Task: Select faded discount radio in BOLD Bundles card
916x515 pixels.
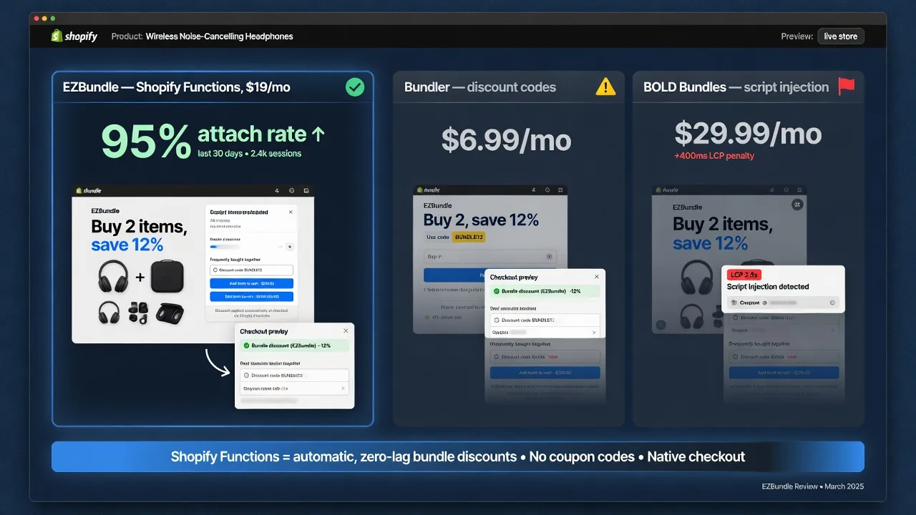Action: (736, 356)
